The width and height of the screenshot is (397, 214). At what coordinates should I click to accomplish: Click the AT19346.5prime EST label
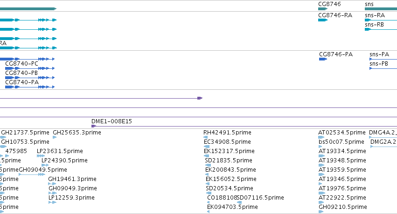342,179
